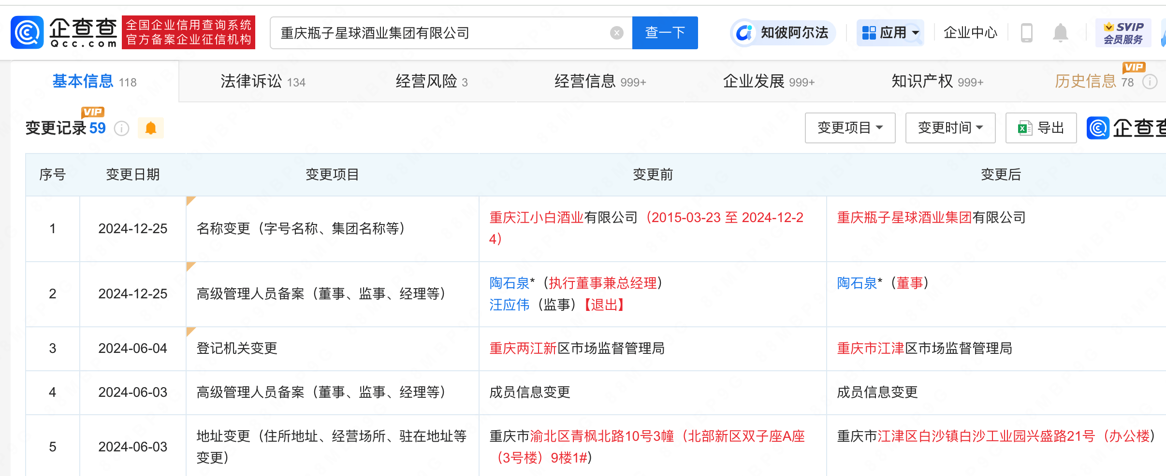Image resolution: width=1166 pixels, height=476 pixels.
Task: Select 重庆市江津区市场监督管理局 text
Action: [x=924, y=348]
